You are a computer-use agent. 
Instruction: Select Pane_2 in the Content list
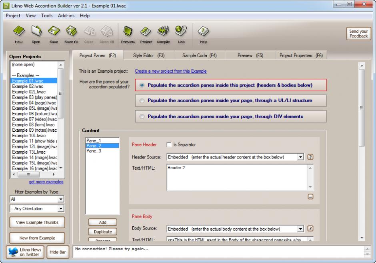point(102,146)
